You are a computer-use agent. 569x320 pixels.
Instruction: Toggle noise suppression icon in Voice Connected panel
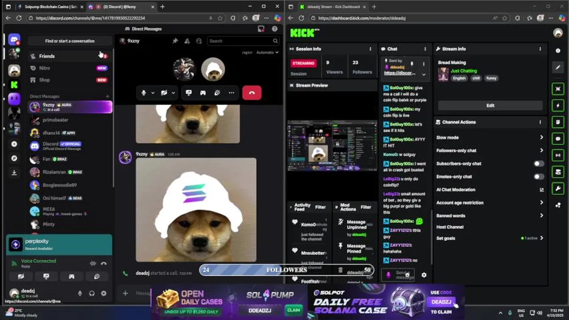93,263
